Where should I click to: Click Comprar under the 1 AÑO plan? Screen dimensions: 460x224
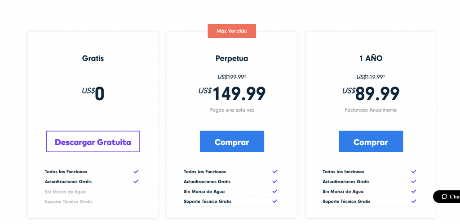pos(371,141)
